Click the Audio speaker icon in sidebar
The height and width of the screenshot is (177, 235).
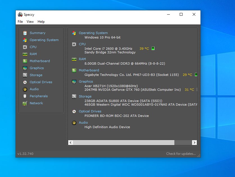tap(25, 89)
